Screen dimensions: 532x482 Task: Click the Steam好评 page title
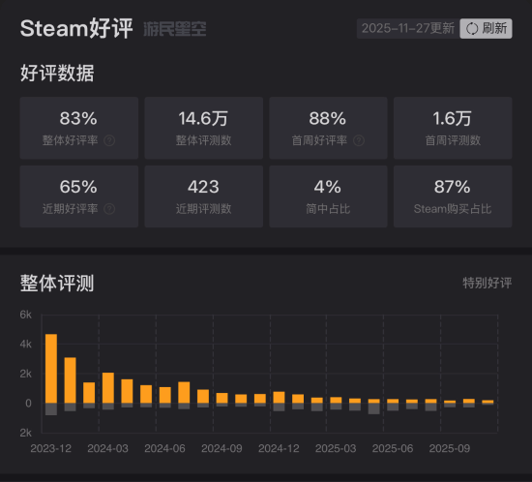(76, 28)
